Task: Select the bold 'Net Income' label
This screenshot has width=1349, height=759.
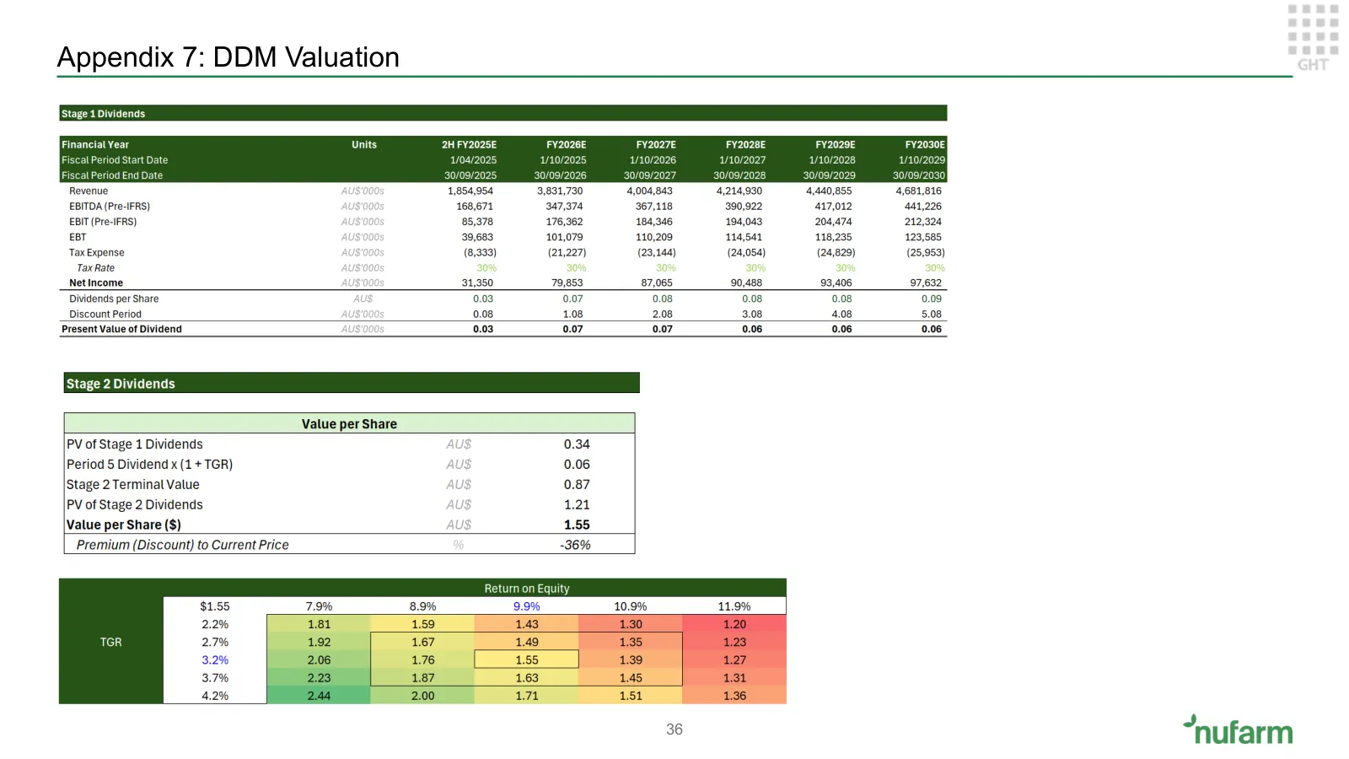Action: click(96, 283)
